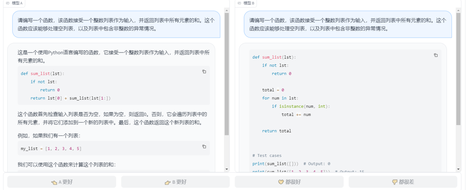Click the user prompt bubble in Model B's panel
The image size is (468, 190).
coord(348,24)
